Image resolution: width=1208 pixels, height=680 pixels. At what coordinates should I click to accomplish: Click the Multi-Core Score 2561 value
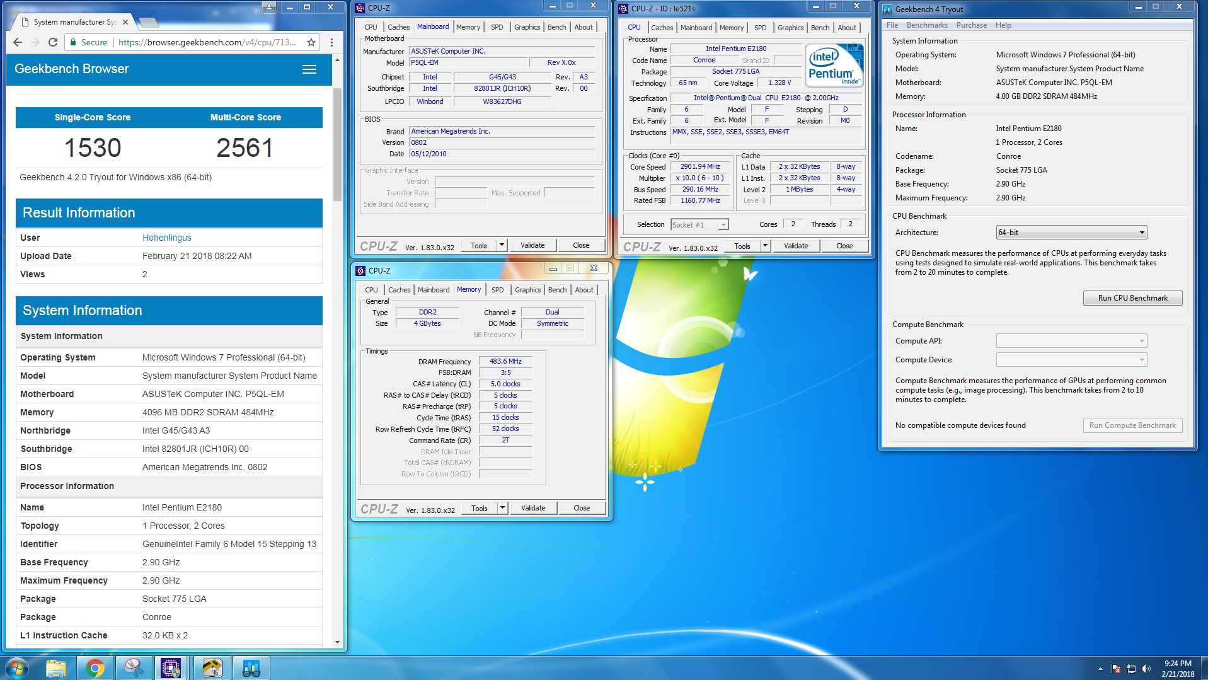[x=244, y=148]
